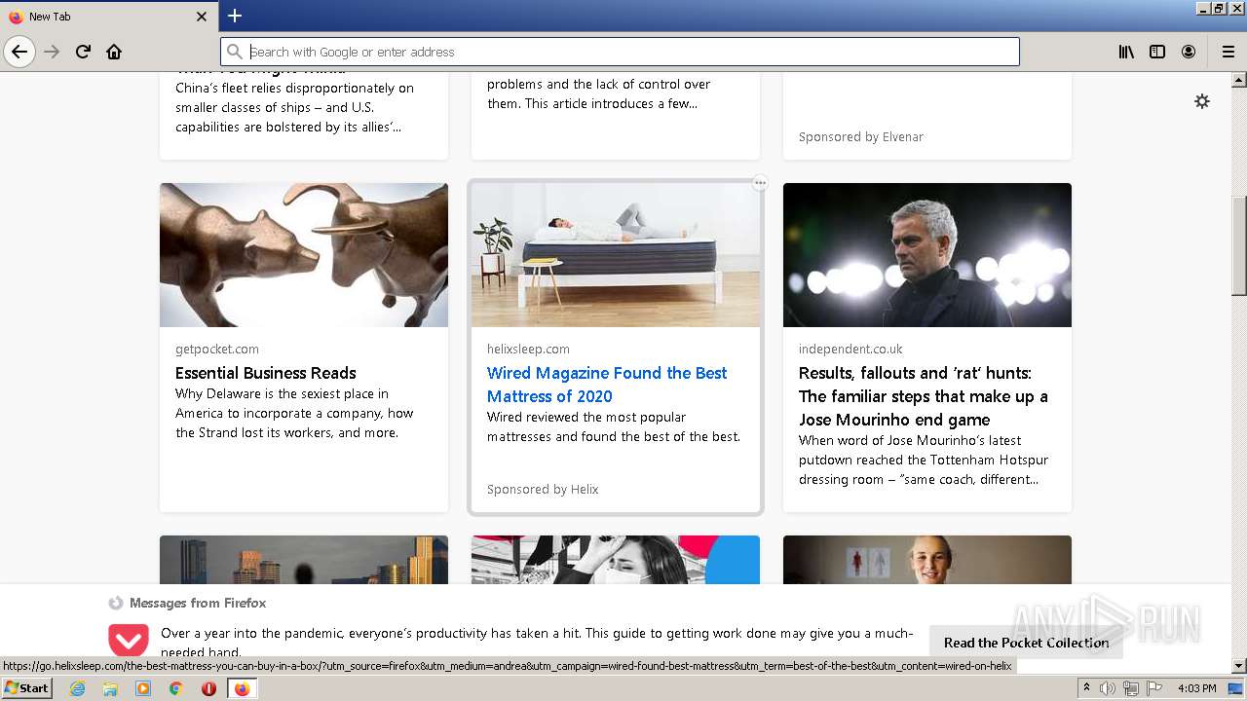The image size is (1247, 701).
Task: Open the Firefox account icon
Action: coord(1189,52)
